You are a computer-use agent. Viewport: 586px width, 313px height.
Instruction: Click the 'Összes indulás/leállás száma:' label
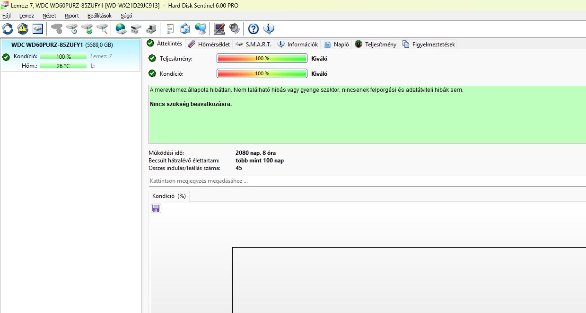[x=184, y=168]
